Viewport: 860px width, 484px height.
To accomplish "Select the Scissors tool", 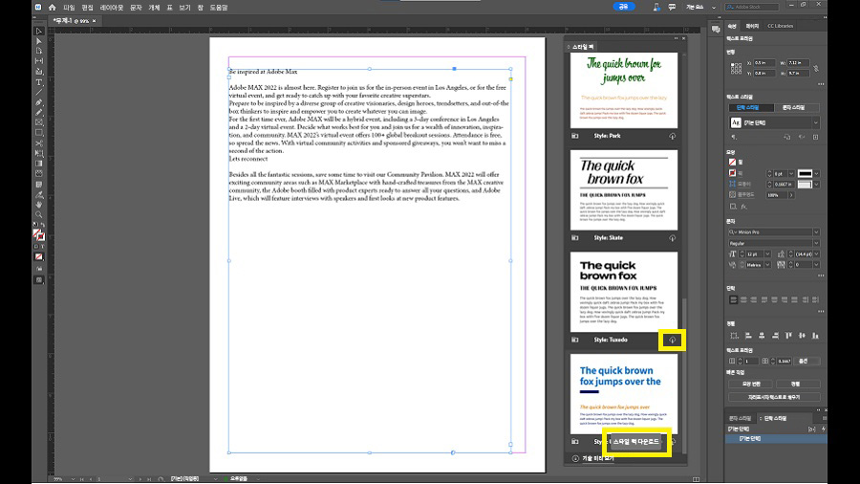I will (39, 143).
